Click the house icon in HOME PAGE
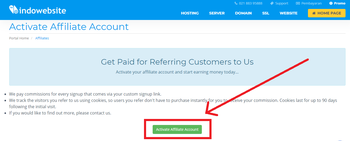 (x=314, y=13)
